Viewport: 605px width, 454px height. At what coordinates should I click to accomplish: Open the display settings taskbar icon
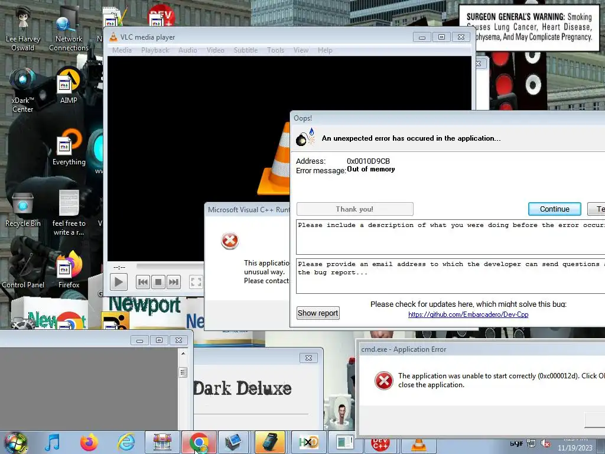(233, 442)
